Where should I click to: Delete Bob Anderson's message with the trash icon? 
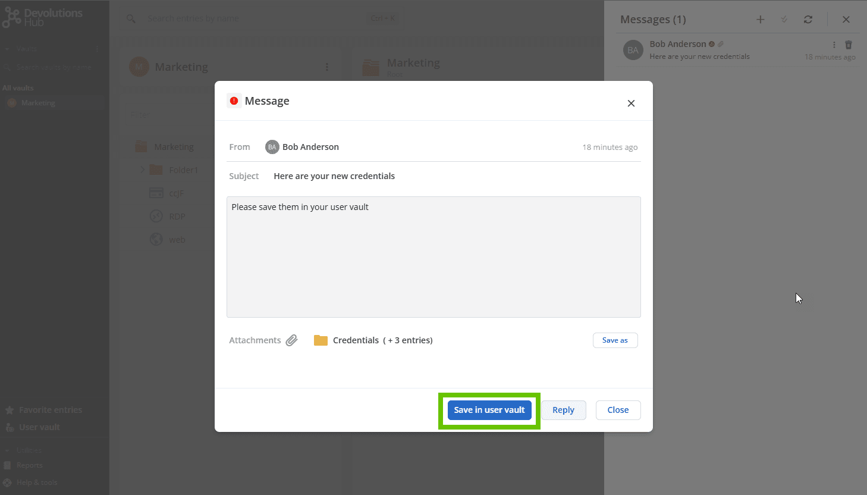[x=849, y=45]
